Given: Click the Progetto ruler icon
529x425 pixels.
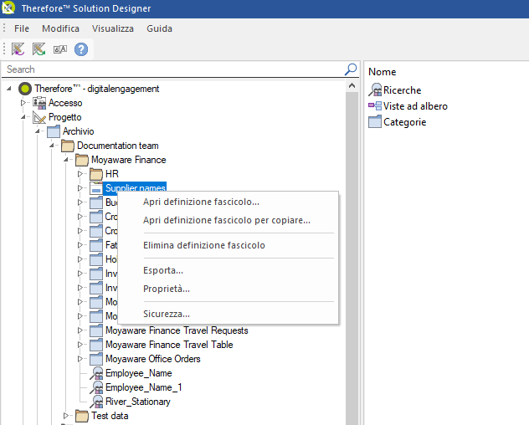Looking at the screenshot, I should coord(39,117).
